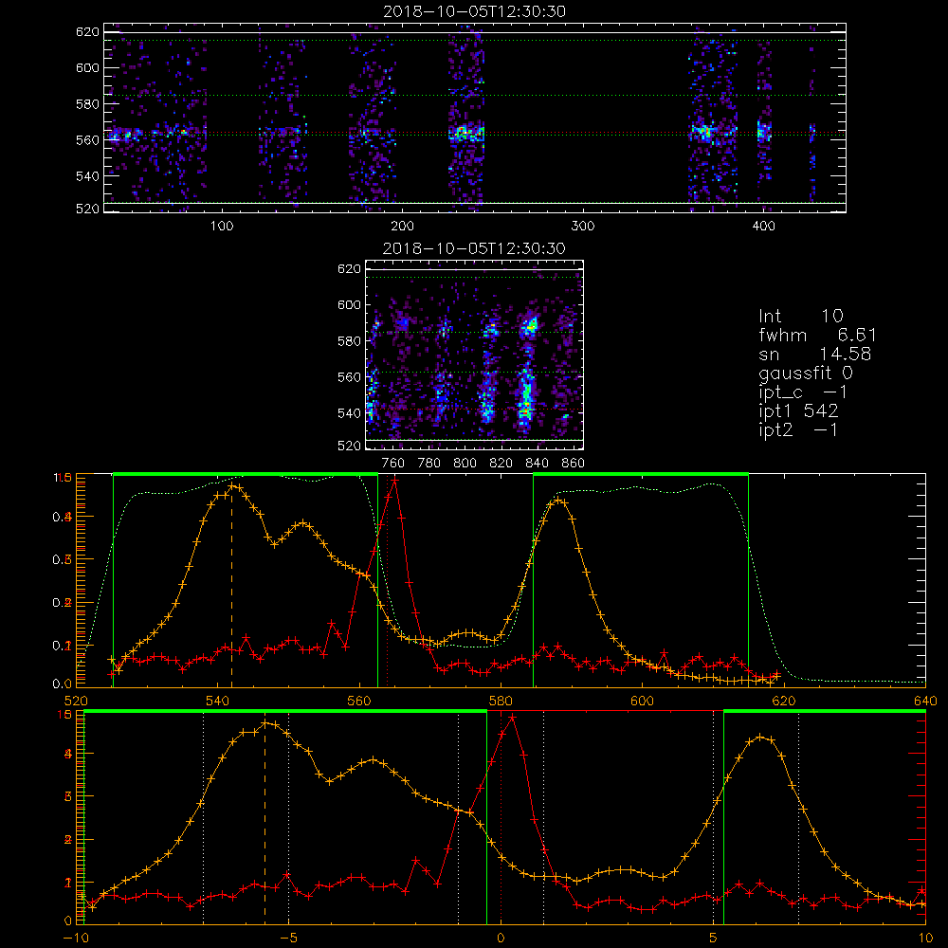Click y-axis label 540 of top spectrogram
The image size is (948, 948).
(x=87, y=176)
